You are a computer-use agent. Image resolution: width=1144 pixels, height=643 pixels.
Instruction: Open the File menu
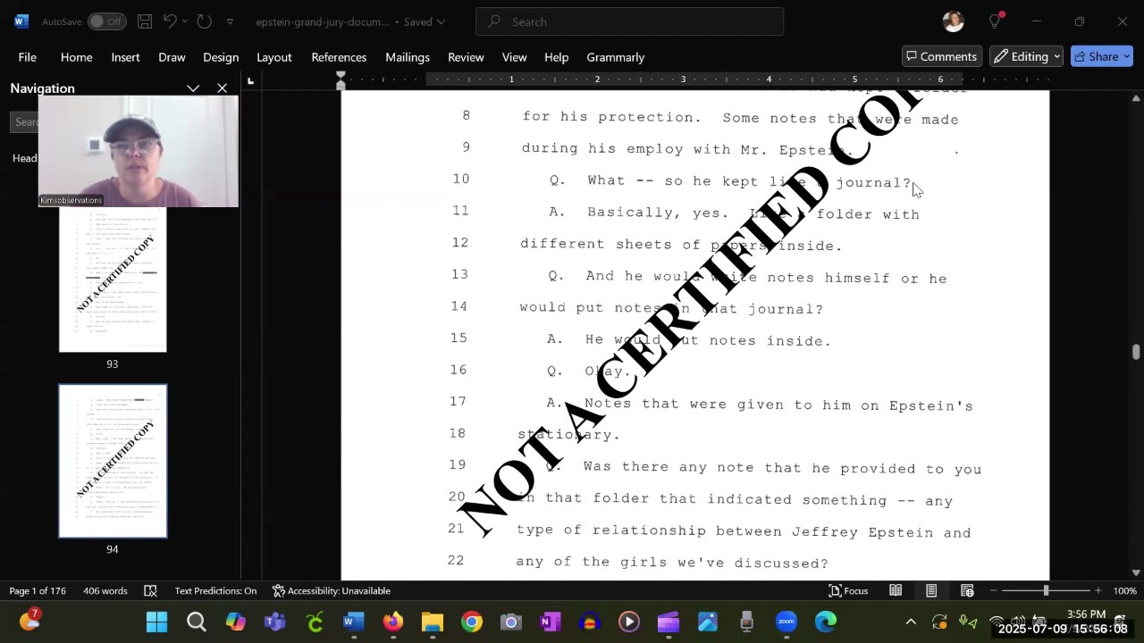coord(28,57)
